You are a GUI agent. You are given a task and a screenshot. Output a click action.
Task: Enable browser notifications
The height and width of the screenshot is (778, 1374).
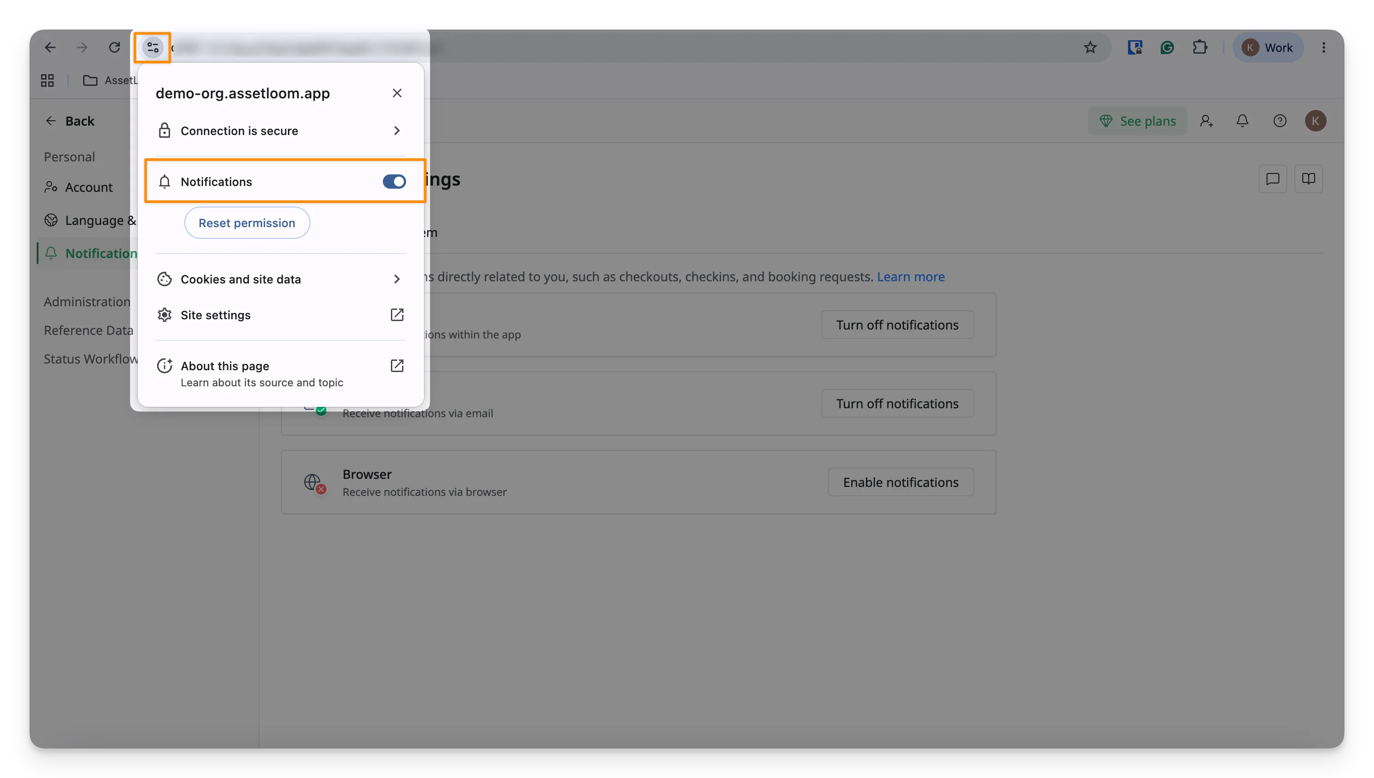pos(900,482)
